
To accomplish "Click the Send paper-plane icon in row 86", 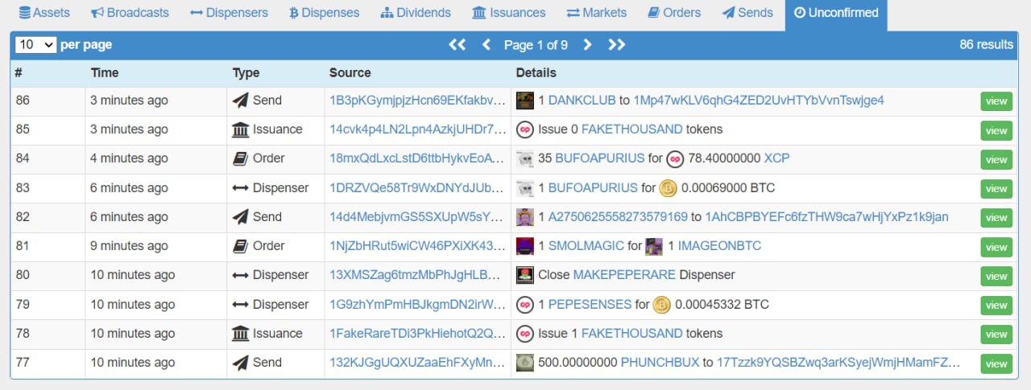I will 240,101.
